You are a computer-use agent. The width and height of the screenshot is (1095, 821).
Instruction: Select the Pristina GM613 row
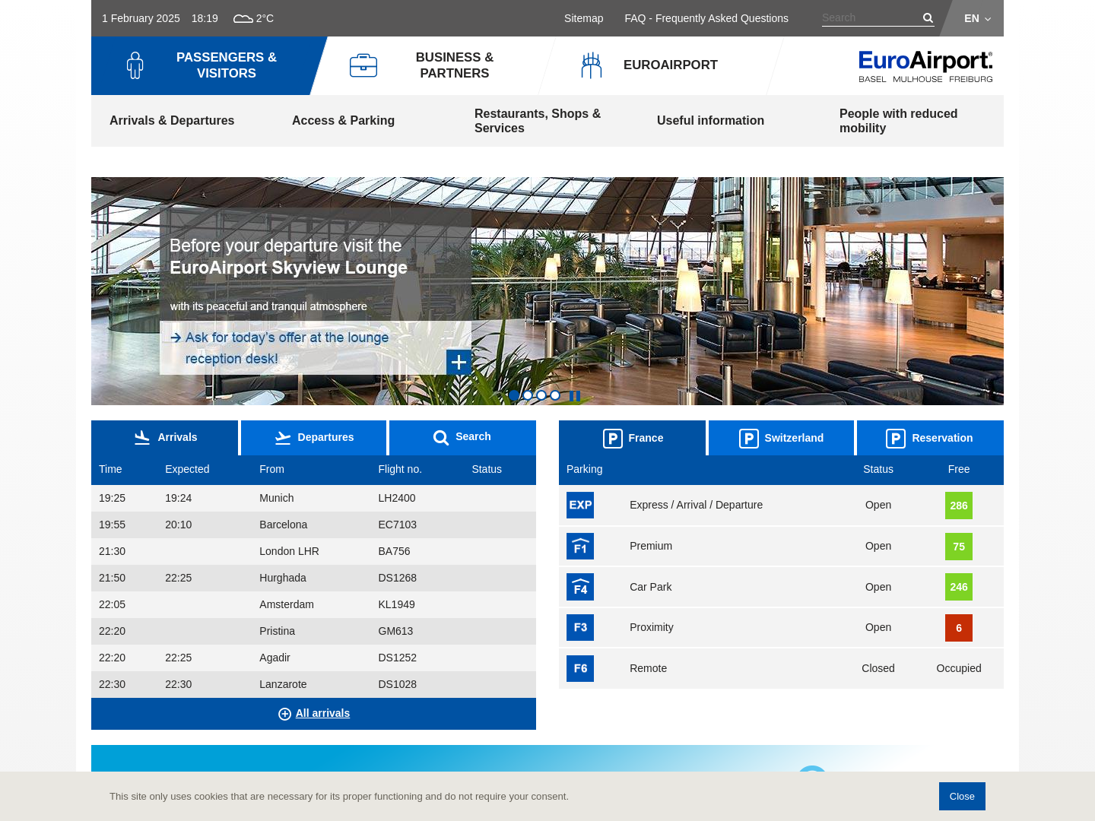pyautogui.click(x=313, y=631)
